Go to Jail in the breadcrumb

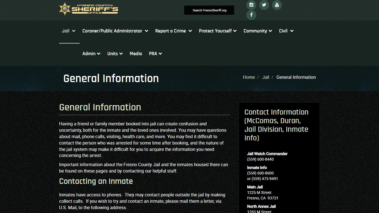[x=266, y=77]
